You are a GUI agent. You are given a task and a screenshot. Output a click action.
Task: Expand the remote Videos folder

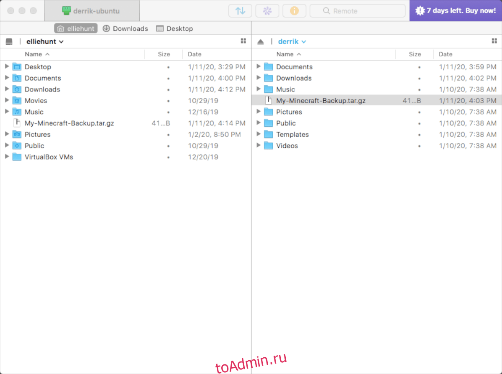pyautogui.click(x=258, y=145)
